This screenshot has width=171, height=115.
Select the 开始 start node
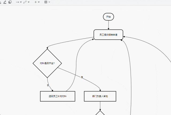(x=108, y=17)
